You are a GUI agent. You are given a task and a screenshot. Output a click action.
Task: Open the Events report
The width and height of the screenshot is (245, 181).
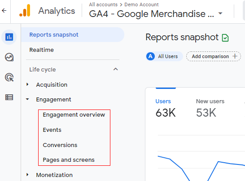(52, 130)
